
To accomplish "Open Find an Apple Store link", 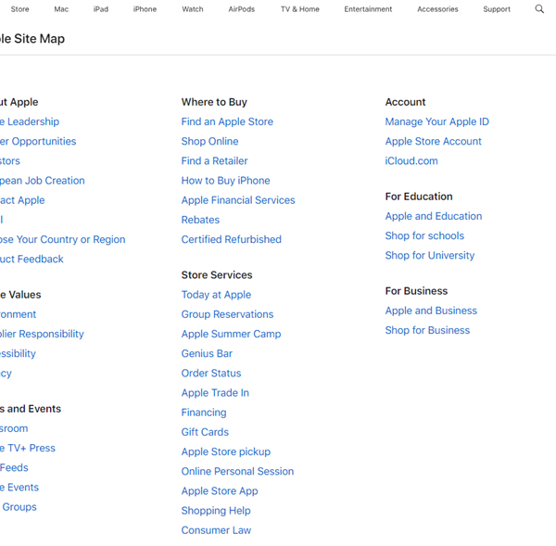I will (x=227, y=121).
